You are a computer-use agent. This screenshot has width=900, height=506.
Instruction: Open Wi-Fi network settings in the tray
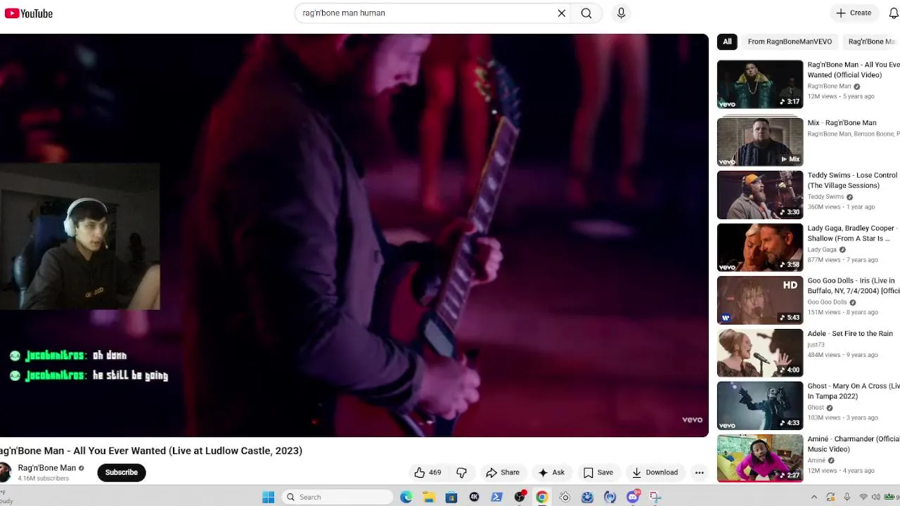click(x=864, y=497)
